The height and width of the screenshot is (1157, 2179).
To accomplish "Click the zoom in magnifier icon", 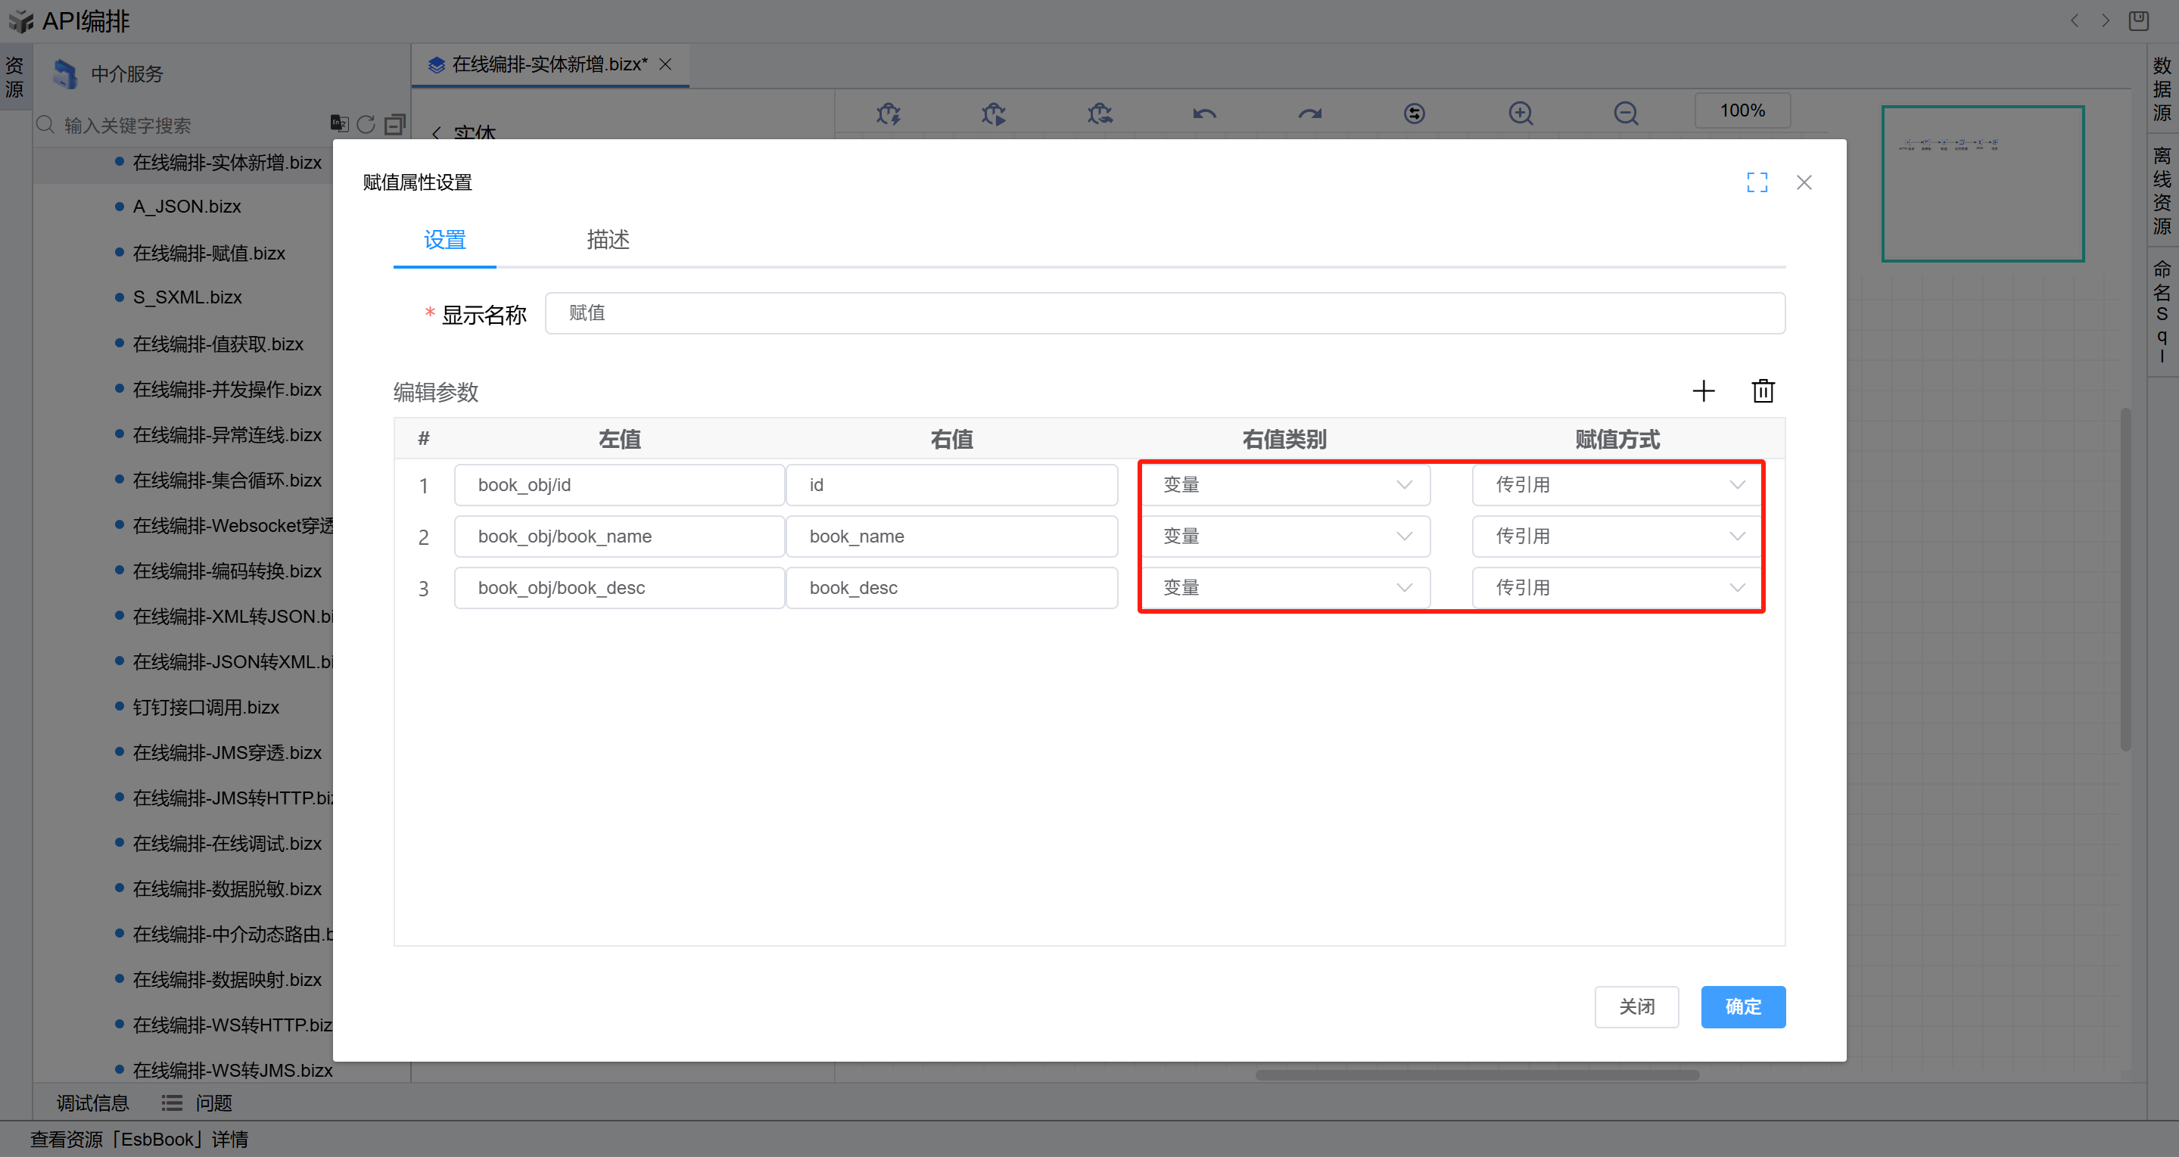I will (1520, 113).
